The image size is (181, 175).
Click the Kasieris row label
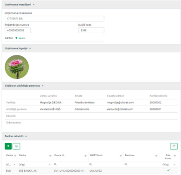click(x=11, y=116)
